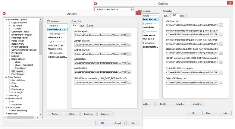The height and width of the screenshot is (129, 235).
Task: Click Cancel in front window
Action: point(117,123)
